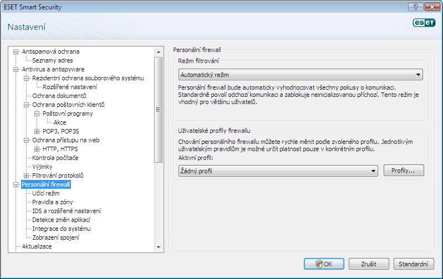Select Rozšířené nastavení tree item
This screenshot has height=279, width=443.
70,87
